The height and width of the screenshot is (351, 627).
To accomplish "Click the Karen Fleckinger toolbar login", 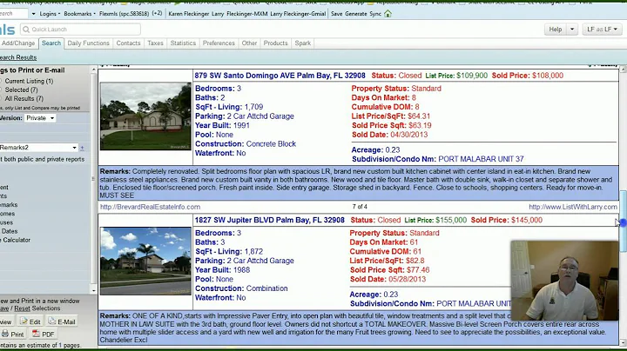I will pos(189,14).
